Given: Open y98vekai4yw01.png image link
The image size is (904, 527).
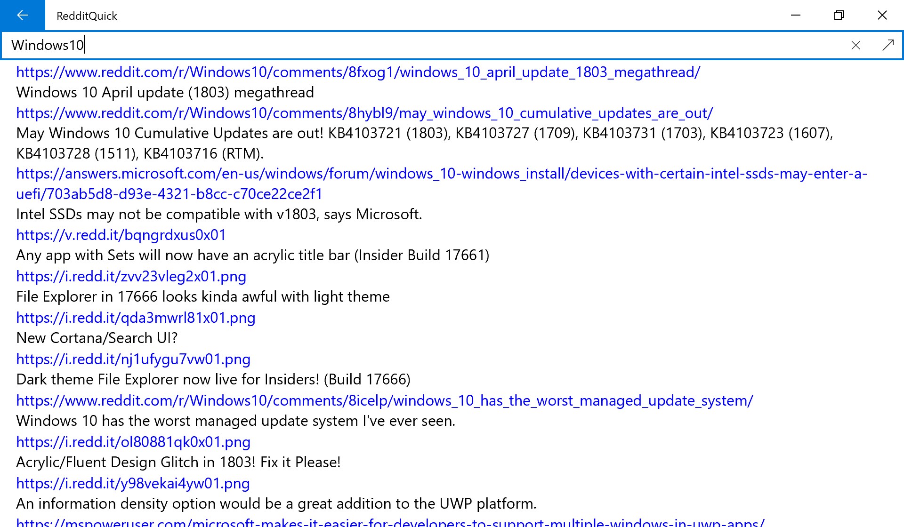Looking at the screenshot, I should (133, 483).
